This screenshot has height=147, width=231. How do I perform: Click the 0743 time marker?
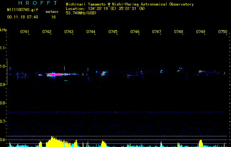click(x=69, y=32)
